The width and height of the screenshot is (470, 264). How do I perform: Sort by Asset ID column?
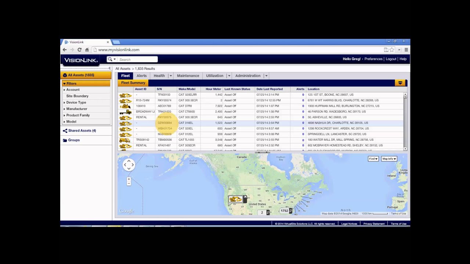point(141,89)
